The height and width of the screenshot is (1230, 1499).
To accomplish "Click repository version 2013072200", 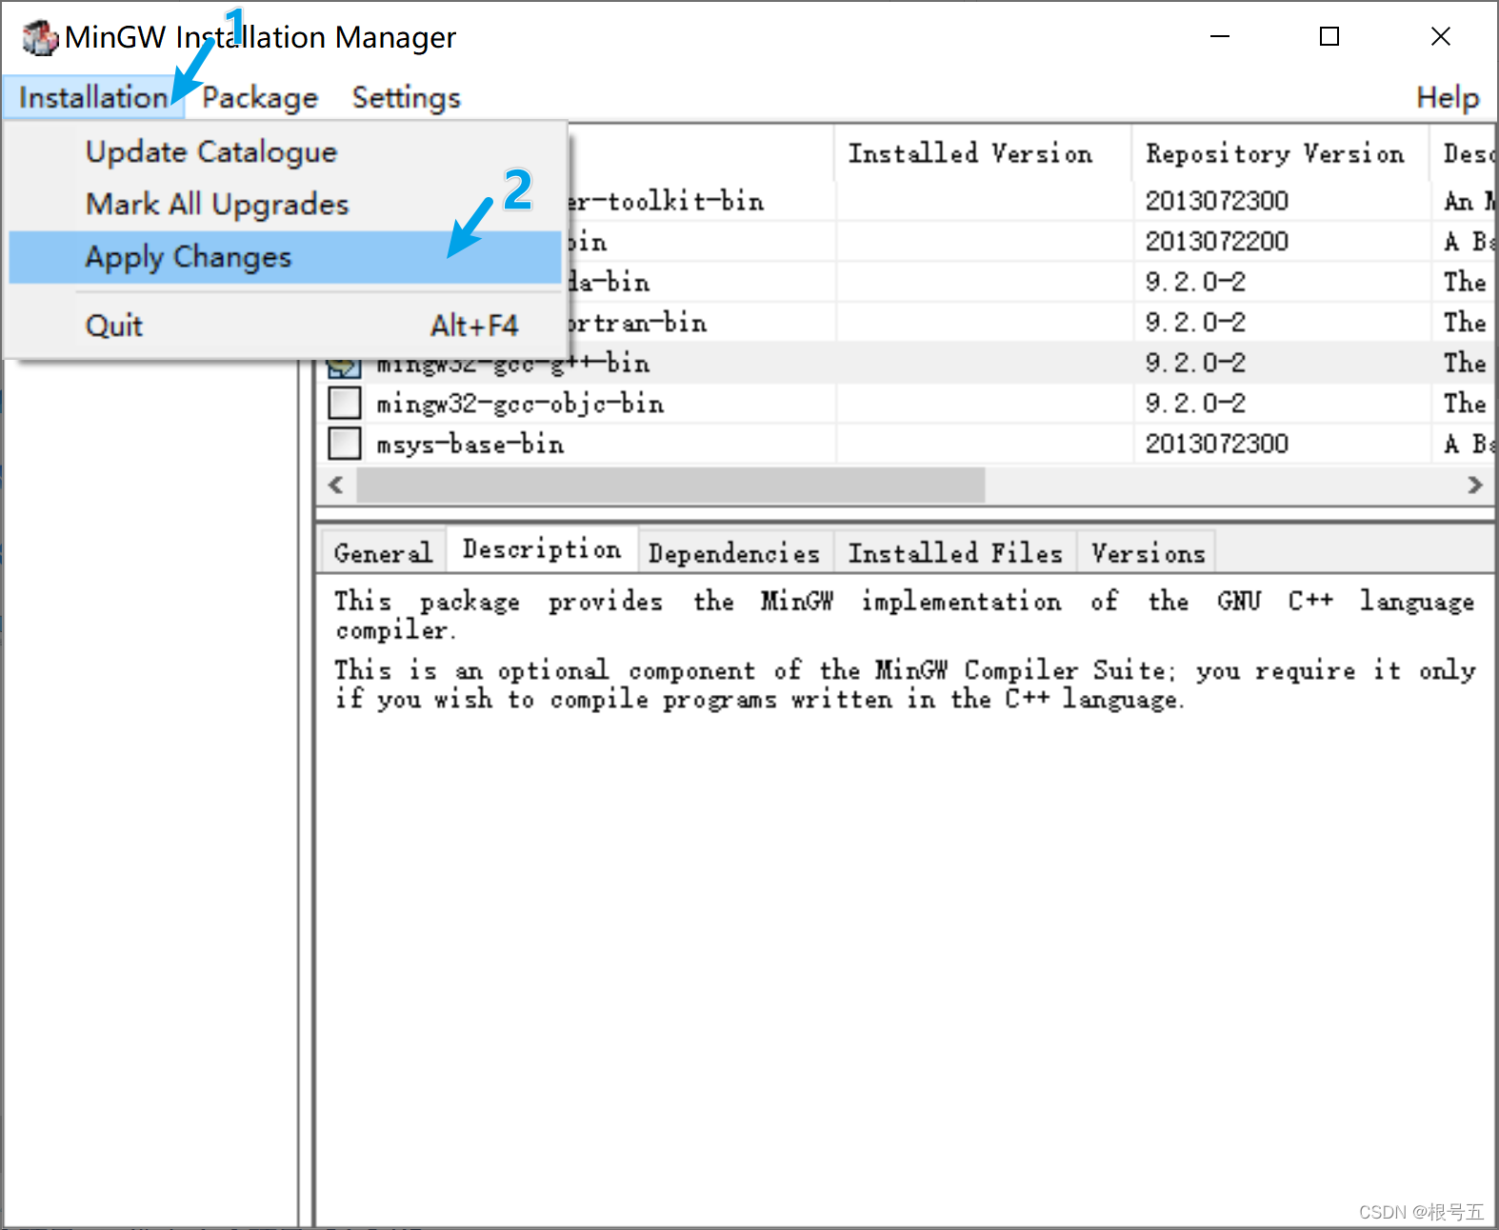I will (1217, 241).
